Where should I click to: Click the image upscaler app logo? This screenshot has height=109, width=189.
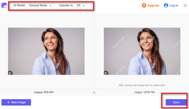4,6
